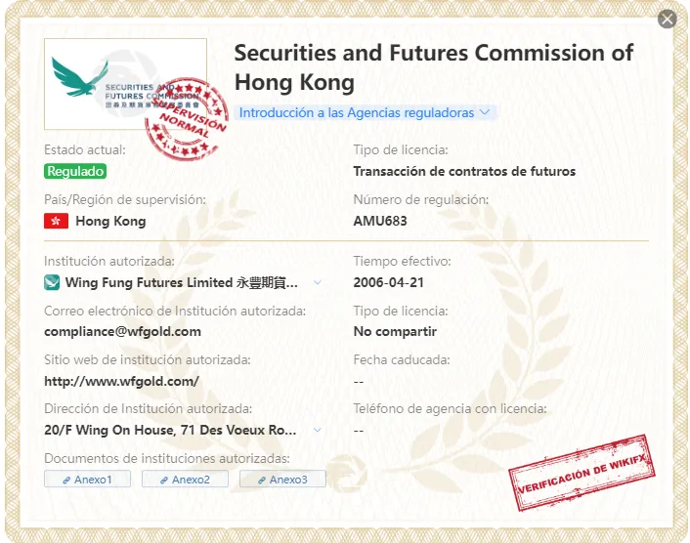This screenshot has height=543, width=690.
Task: Click the link icon on Anexo3
Action: 262,480
